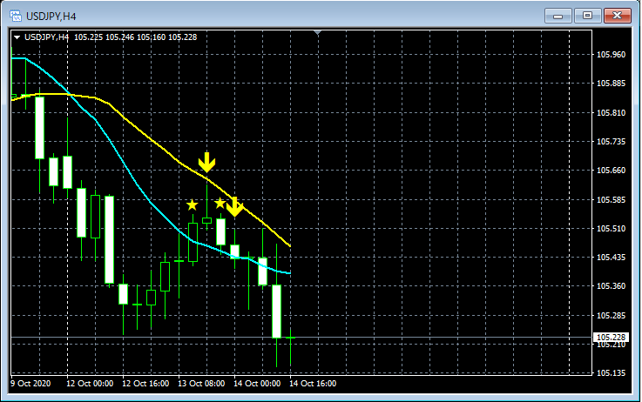Screen dimensions: 642x402
Task: Click the 13 Oct 08:00 time scale label
Action: 201,384
